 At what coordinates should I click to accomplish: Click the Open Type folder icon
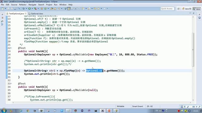coord(52,8)
